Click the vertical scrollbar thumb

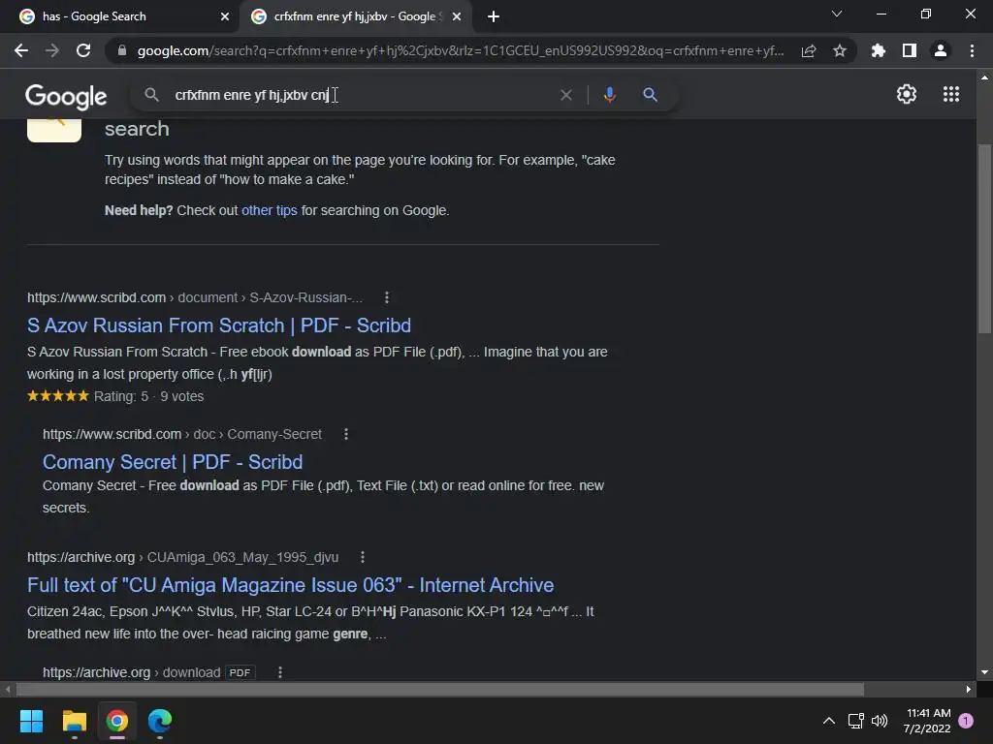984,238
